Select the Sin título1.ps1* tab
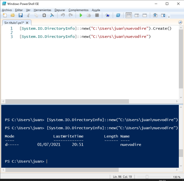 [14, 23]
